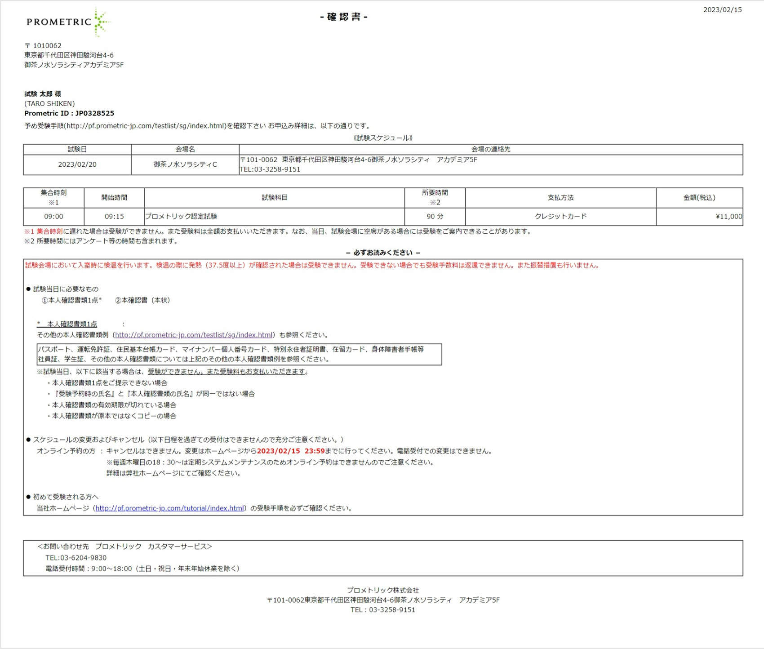The width and height of the screenshot is (764, 649).
Task: Click the name 試験 太郎 様
Action: (x=43, y=94)
